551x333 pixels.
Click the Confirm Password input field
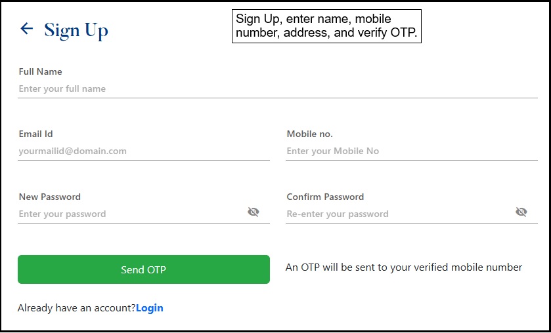pyautogui.click(x=398, y=214)
